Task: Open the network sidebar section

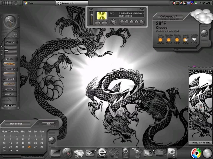Action: click(x=9, y=79)
